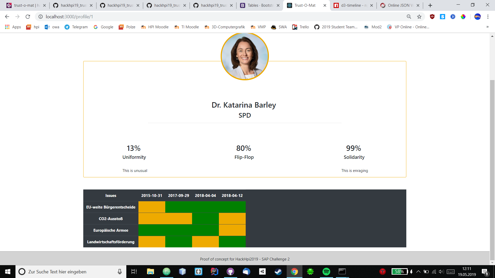Click Katarina Barley profile photo
Image resolution: width=495 pixels, height=278 pixels.
click(245, 56)
